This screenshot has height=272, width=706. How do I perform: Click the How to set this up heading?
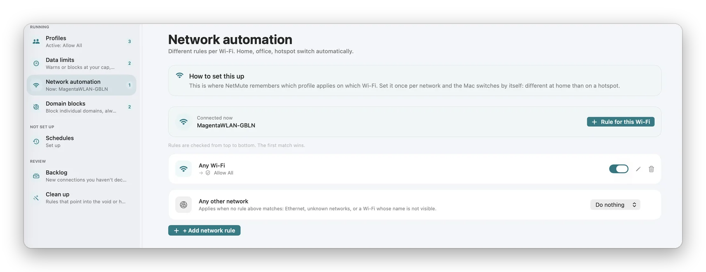tap(217, 76)
